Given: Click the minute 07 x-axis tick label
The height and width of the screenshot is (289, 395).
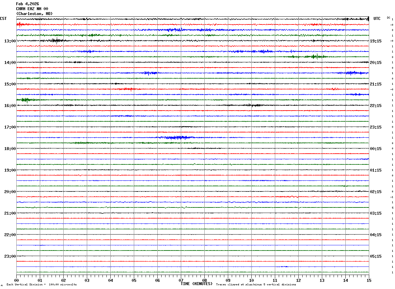Looking at the screenshot, I should tap(181, 280).
